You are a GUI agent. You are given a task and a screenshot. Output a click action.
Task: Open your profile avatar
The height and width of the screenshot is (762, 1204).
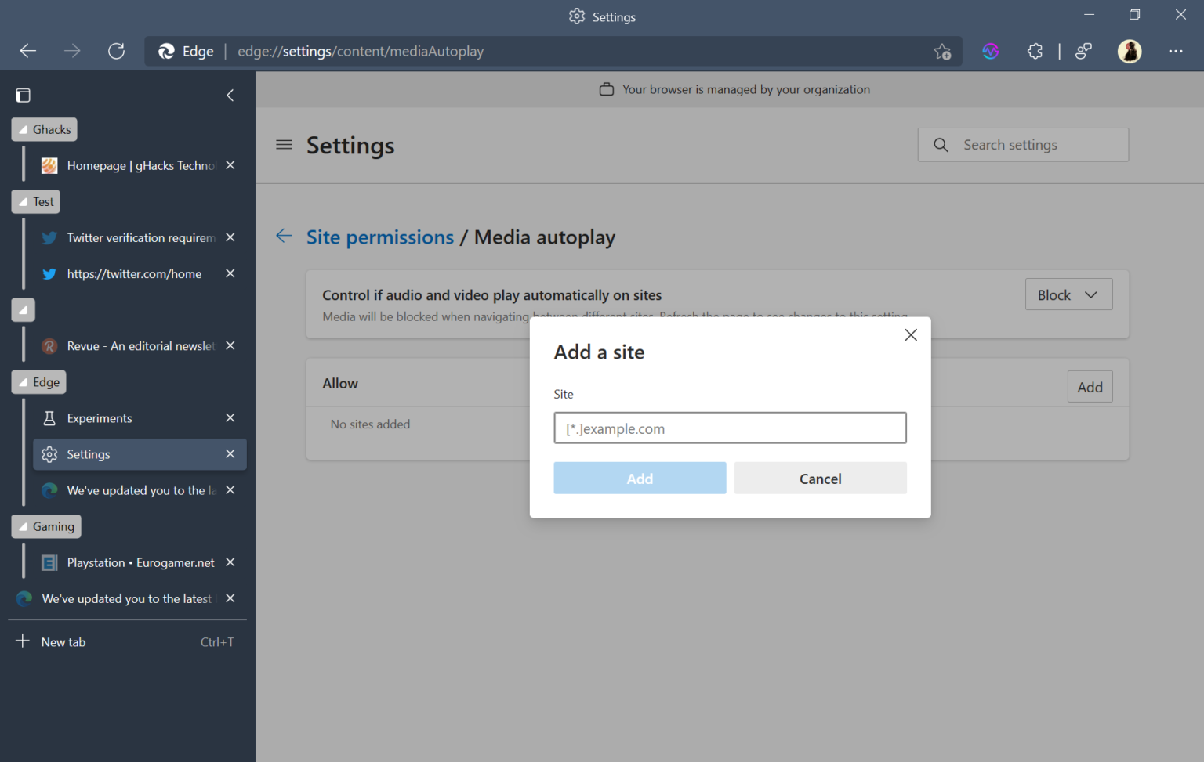(1129, 51)
